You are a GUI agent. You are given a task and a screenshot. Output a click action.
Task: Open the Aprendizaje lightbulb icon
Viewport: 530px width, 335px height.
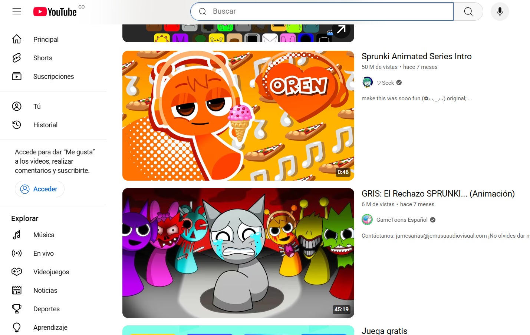pyautogui.click(x=17, y=327)
